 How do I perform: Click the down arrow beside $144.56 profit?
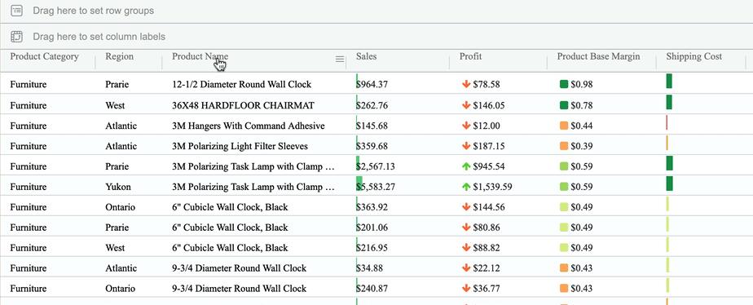pos(465,207)
